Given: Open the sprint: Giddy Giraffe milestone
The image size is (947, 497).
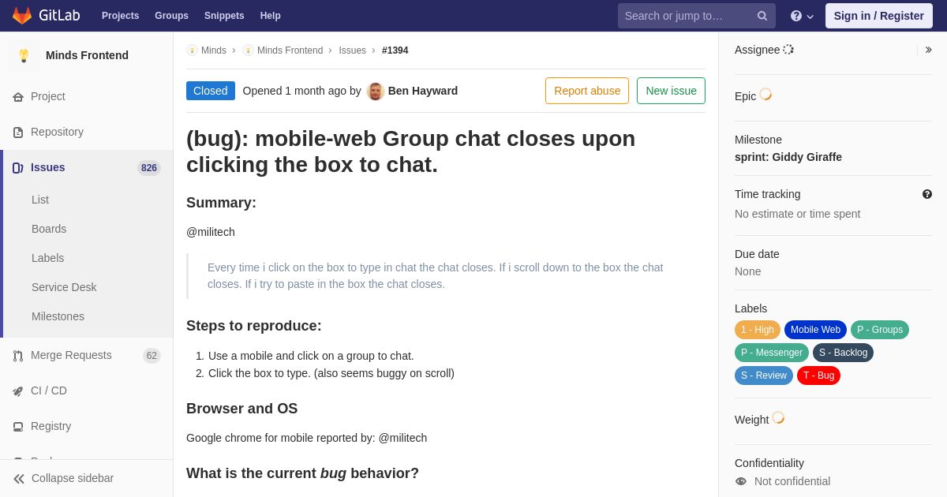Looking at the screenshot, I should tap(788, 157).
